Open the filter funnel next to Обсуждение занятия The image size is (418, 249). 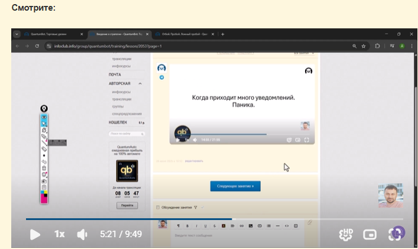pos(196,207)
